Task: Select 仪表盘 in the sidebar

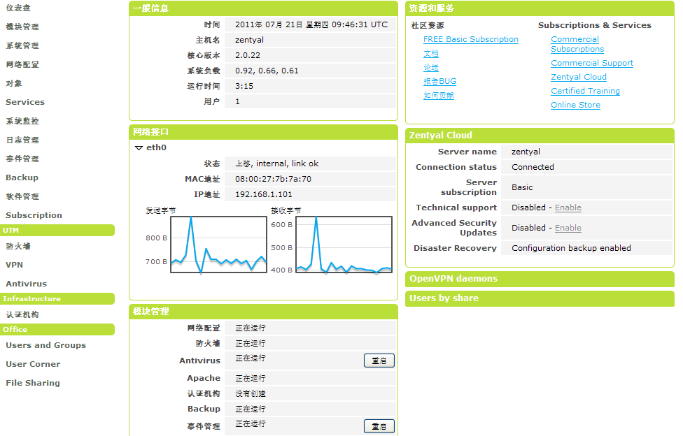Action: point(18,8)
